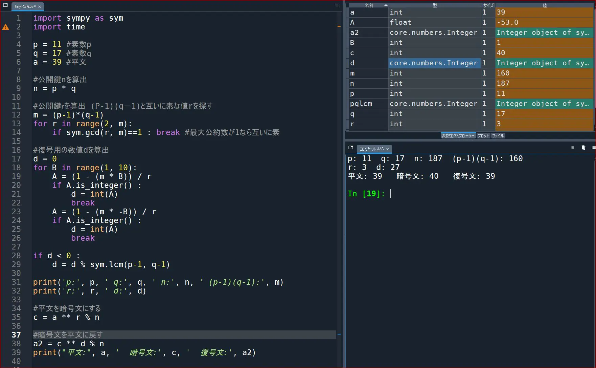596x368 pixels.
Task: Close the tinyRSA.py editor tab
Action: pyautogui.click(x=40, y=7)
